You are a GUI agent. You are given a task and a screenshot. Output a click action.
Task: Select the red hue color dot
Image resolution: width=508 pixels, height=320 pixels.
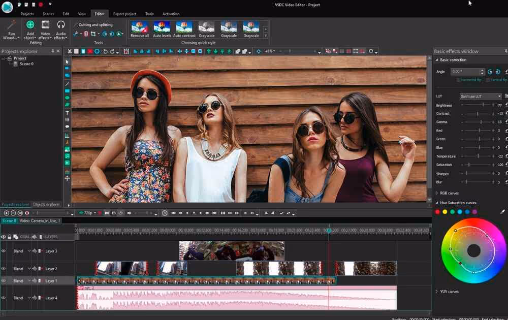pyautogui.click(x=437, y=212)
